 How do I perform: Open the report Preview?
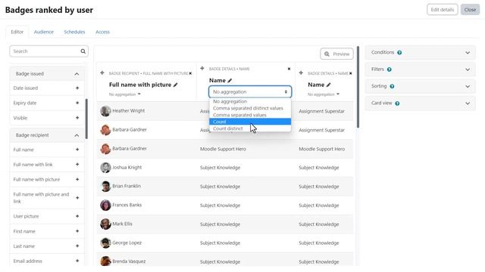[x=336, y=54]
